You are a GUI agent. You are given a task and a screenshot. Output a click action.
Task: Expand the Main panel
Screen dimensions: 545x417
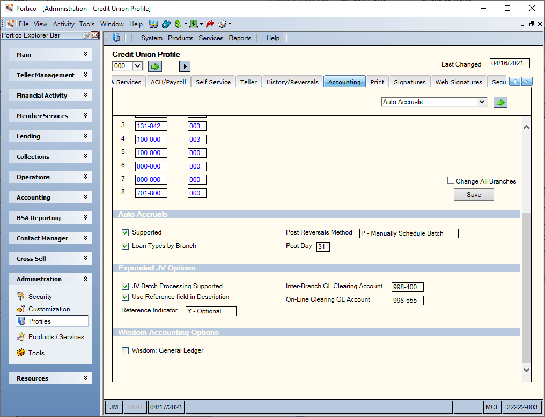(x=50, y=55)
